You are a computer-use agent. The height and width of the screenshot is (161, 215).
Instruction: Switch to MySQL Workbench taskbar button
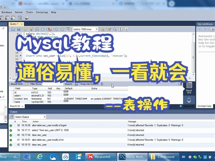pos(132,157)
